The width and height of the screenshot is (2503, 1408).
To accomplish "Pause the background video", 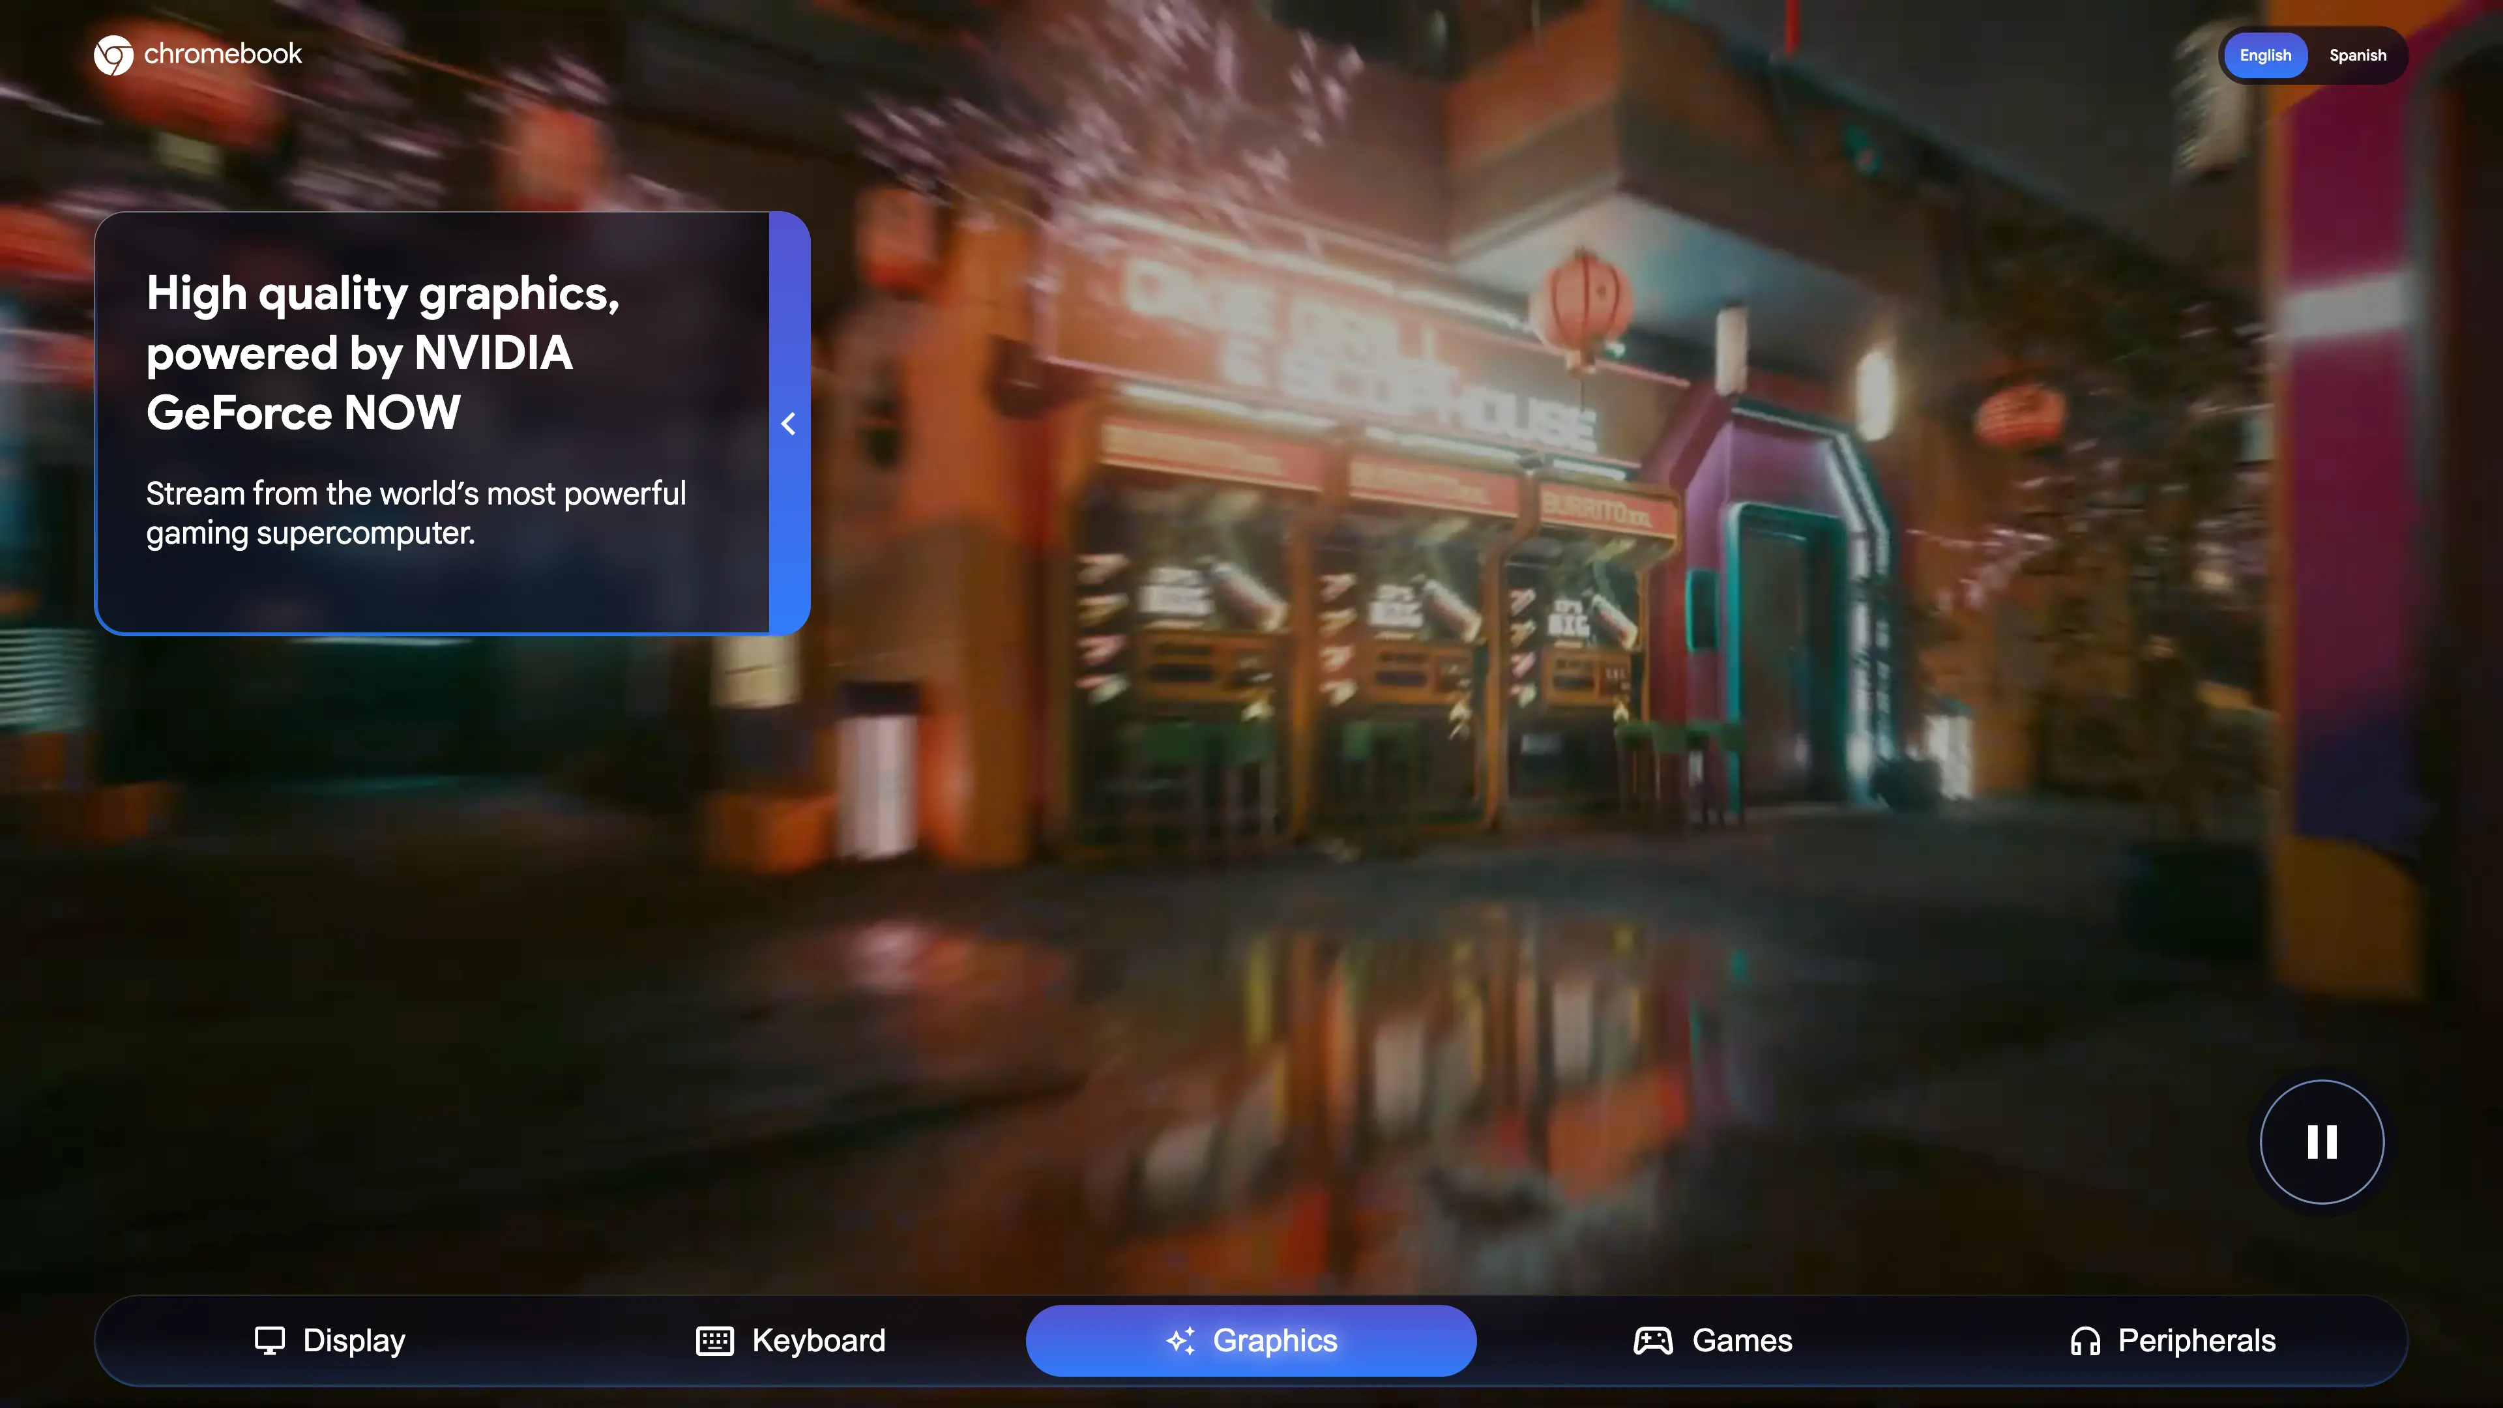I will coord(2321,1142).
